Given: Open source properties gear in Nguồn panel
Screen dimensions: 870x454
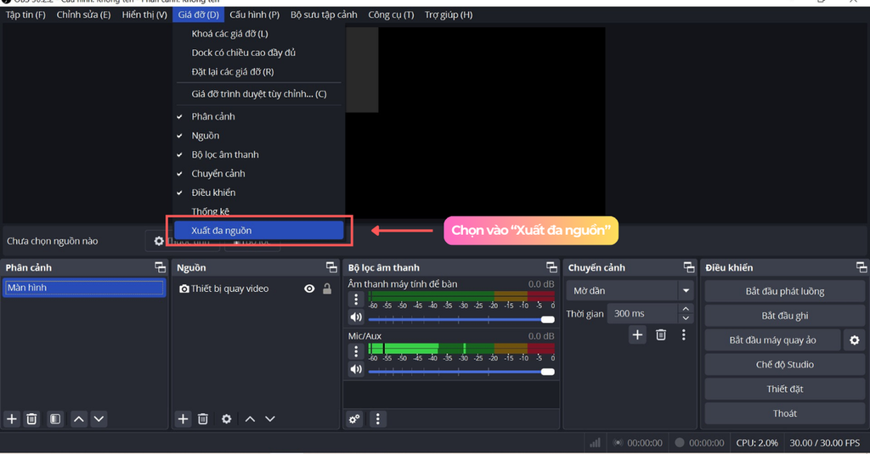Looking at the screenshot, I should click(226, 419).
